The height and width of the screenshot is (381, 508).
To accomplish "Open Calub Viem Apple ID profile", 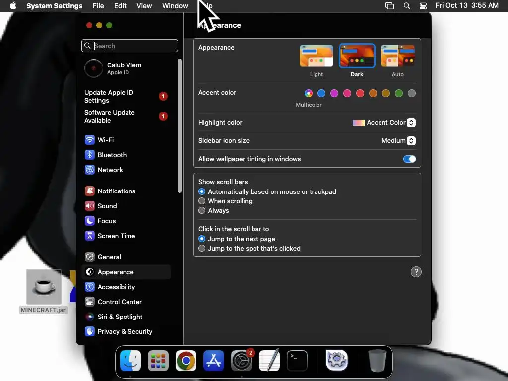I will 126,68.
